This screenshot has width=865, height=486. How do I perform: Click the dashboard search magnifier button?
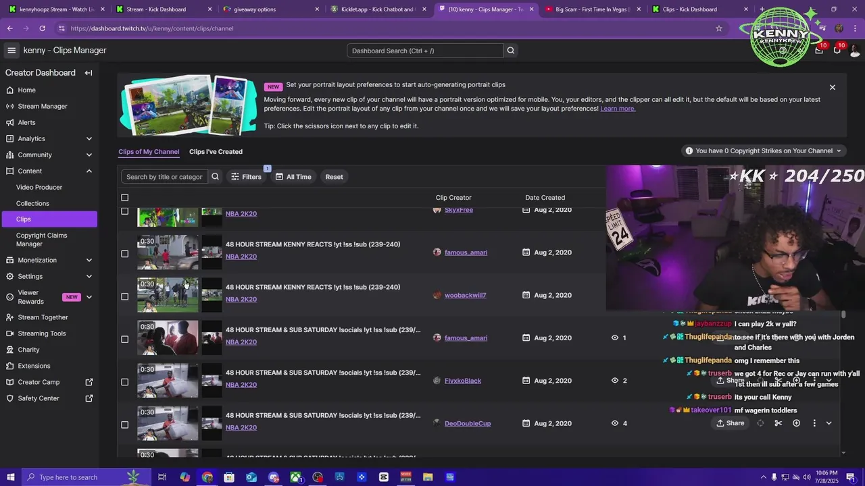coord(511,51)
